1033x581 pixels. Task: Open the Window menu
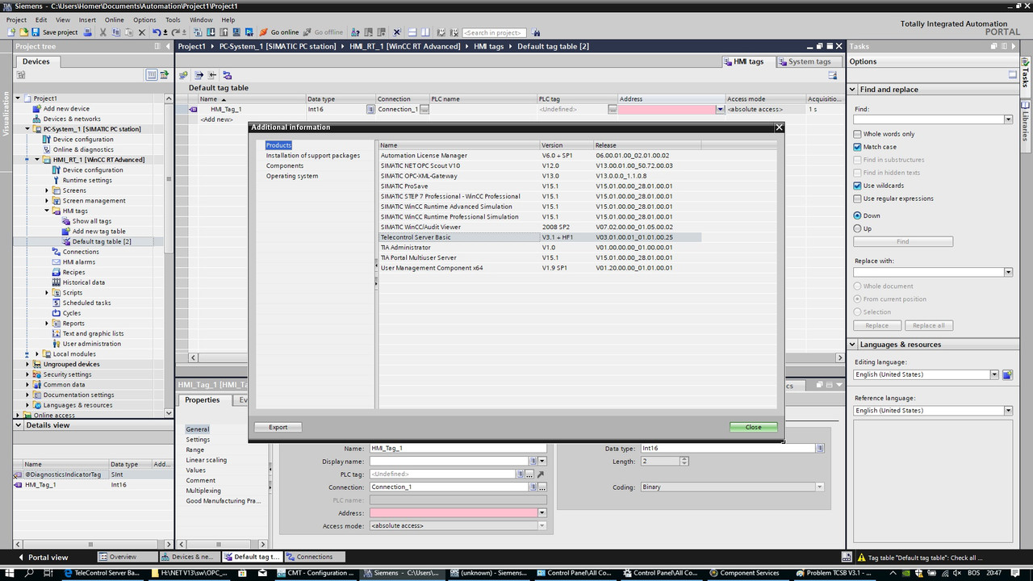coord(201,20)
